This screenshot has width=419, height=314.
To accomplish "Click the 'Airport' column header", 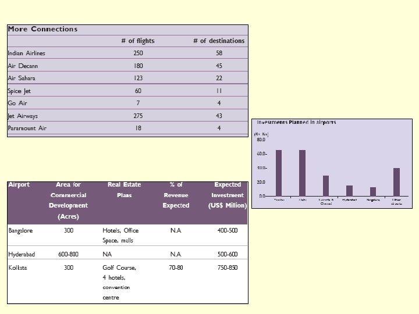I will point(19,184).
